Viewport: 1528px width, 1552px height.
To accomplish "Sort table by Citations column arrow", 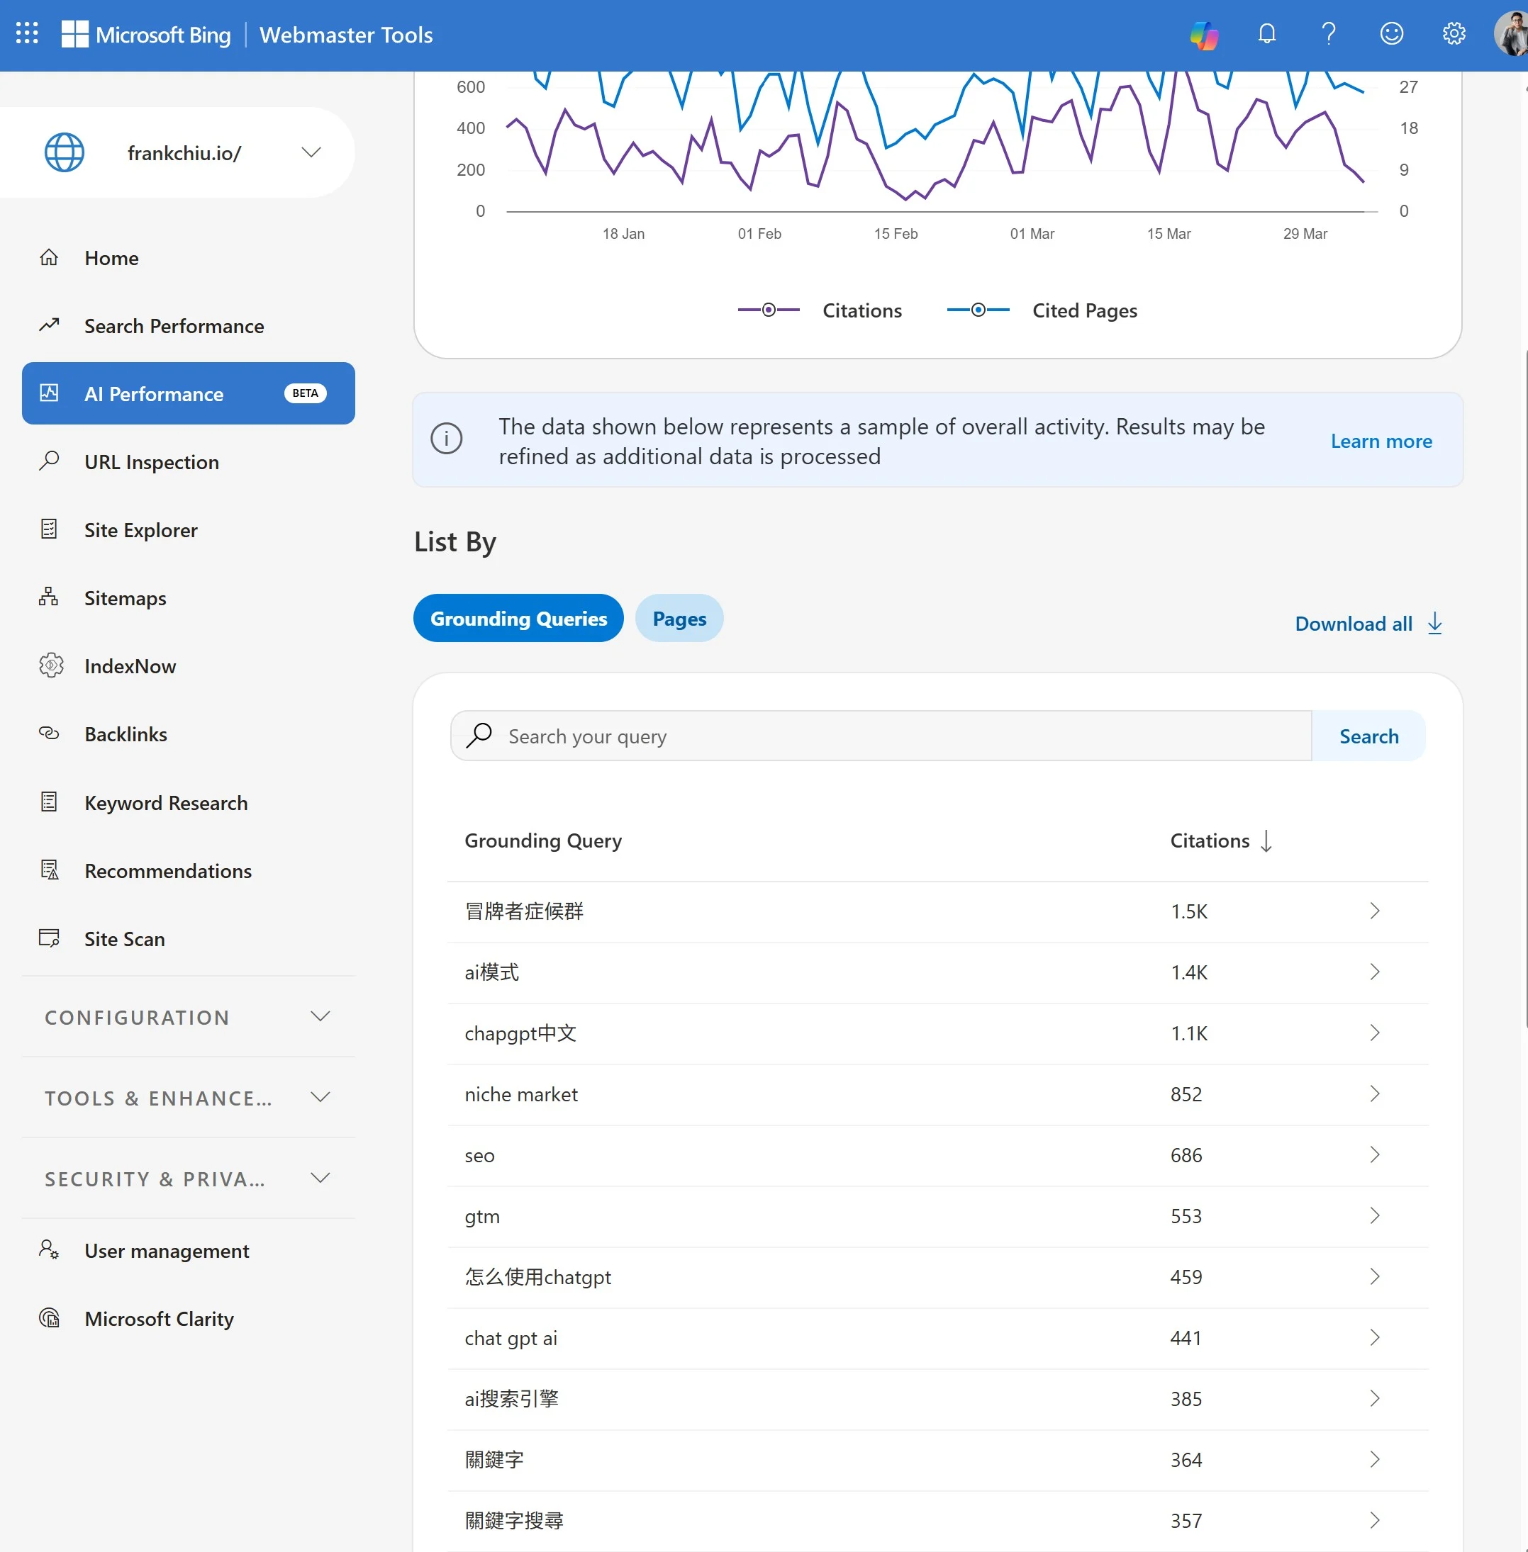I will tap(1266, 840).
